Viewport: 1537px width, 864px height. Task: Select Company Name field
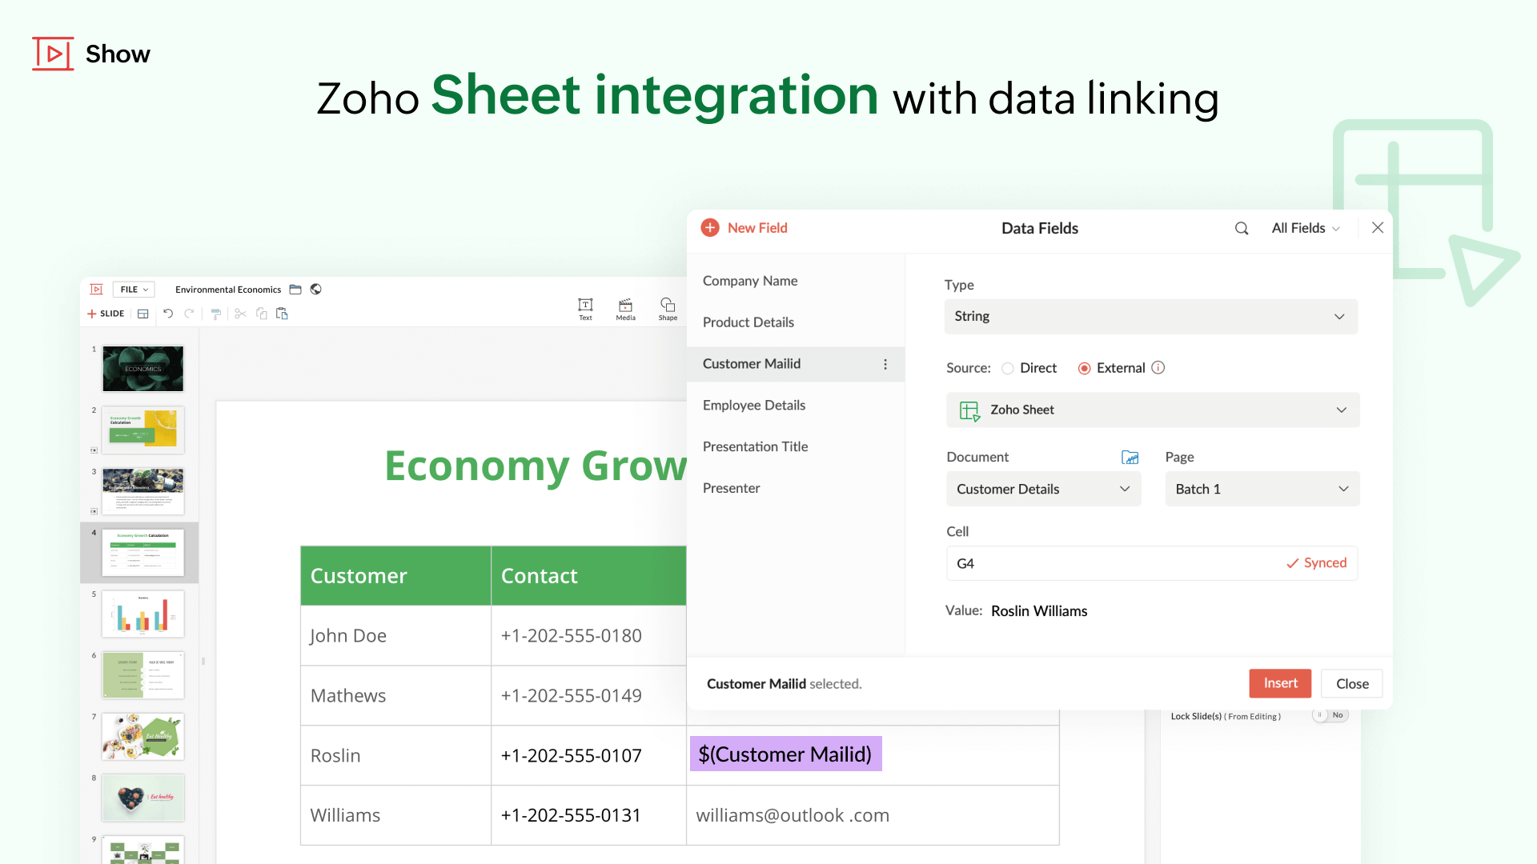[796, 281]
